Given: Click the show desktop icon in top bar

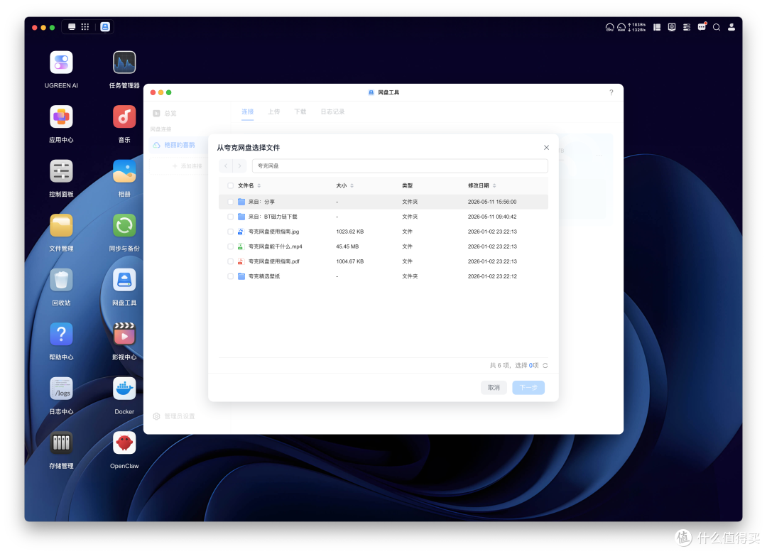Looking at the screenshot, I should (x=72, y=27).
